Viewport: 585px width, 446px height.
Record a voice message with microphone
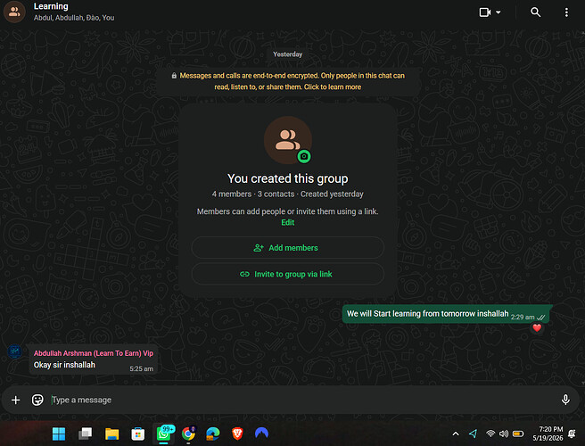(565, 400)
